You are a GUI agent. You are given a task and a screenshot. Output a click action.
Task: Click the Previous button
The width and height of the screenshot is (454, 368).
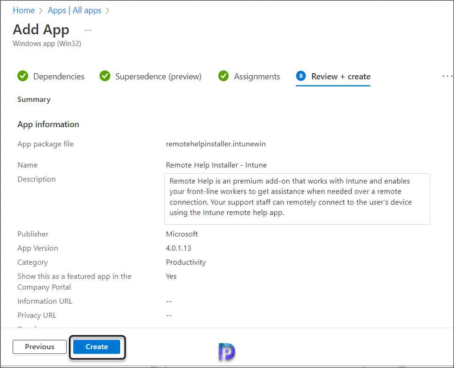point(39,347)
